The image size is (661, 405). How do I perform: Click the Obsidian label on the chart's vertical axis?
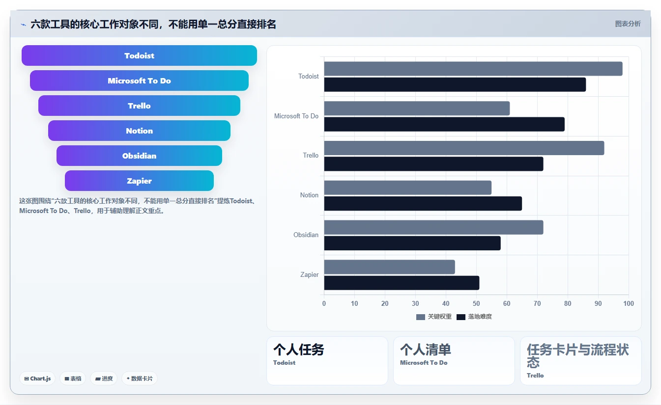pos(306,235)
